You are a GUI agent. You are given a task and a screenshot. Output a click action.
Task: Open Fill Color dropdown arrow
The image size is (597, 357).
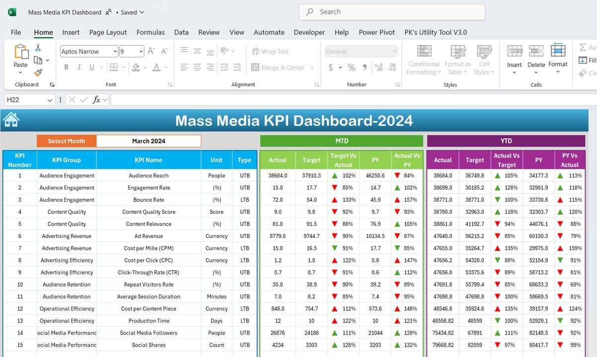[145, 67]
